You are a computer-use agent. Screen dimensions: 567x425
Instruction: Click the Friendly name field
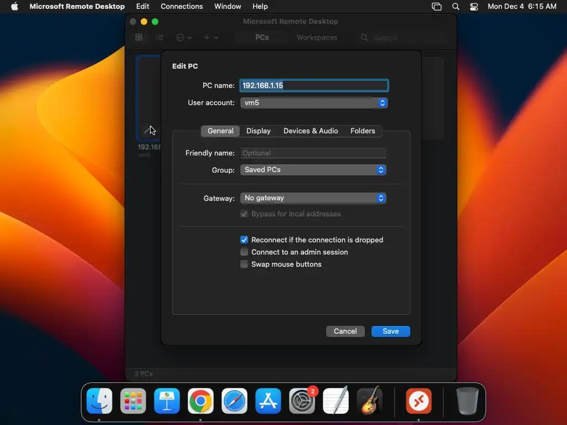tap(313, 153)
